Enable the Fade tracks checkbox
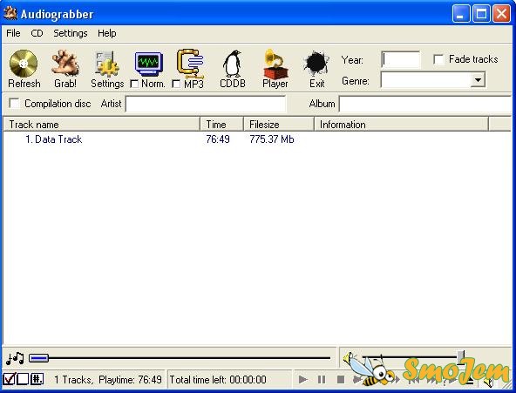Viewport: 516px width, 393px height. (x=438, y=59)
